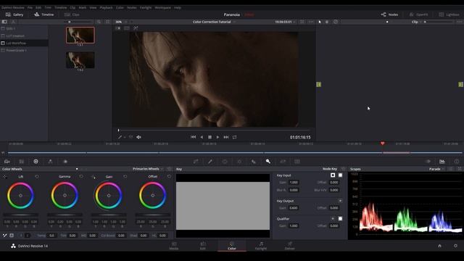Show the Scopes panel icon

click(442, 161)
